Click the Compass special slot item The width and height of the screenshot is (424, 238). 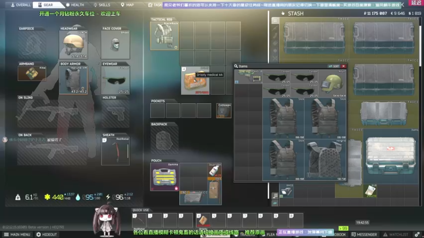click(224, 111)
